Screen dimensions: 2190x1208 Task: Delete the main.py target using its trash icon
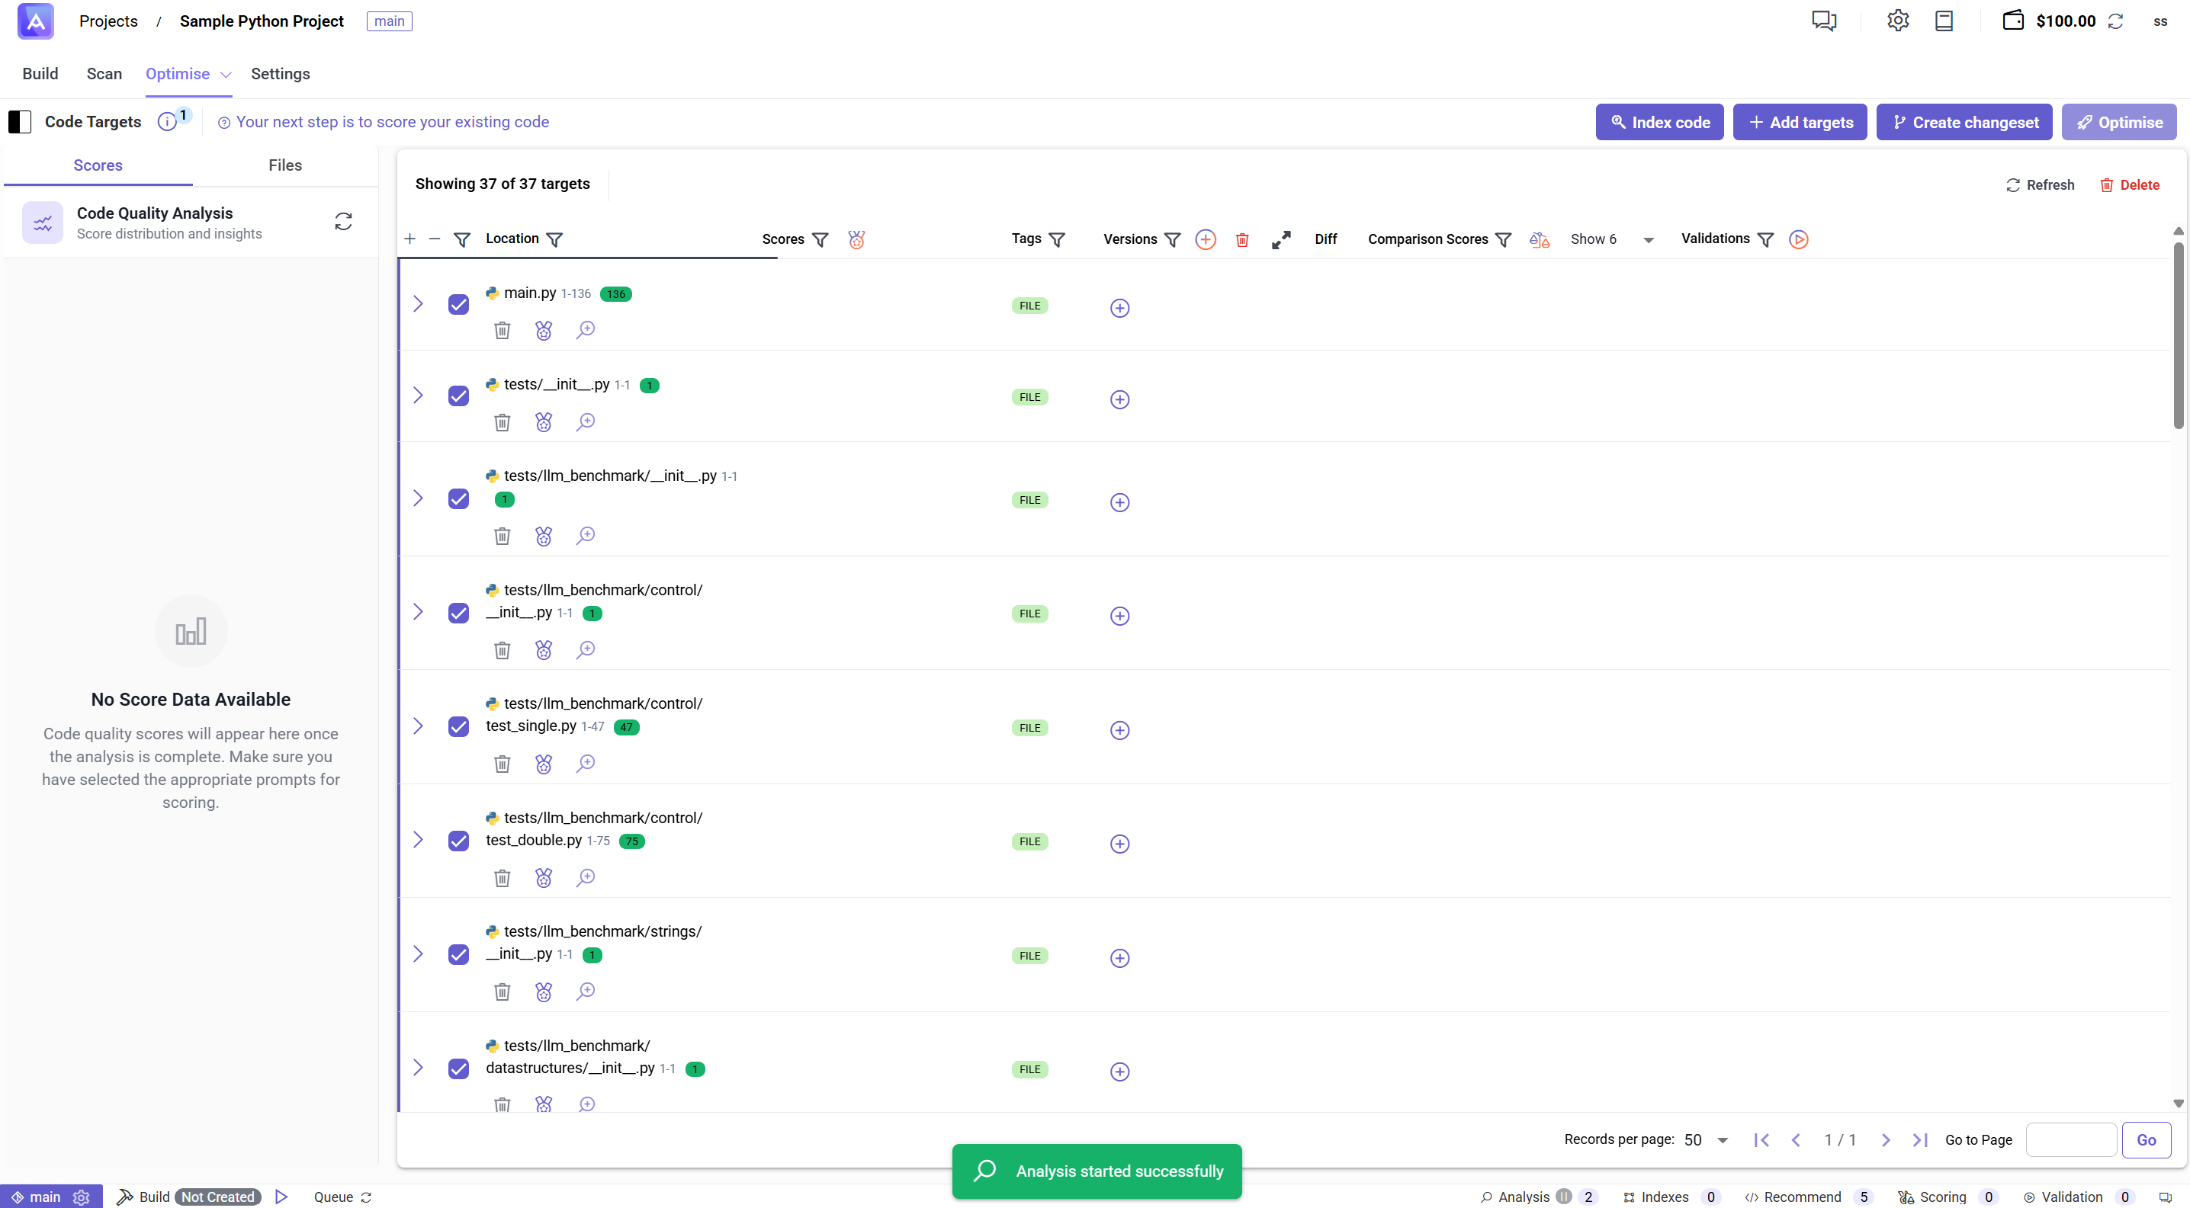502,329
